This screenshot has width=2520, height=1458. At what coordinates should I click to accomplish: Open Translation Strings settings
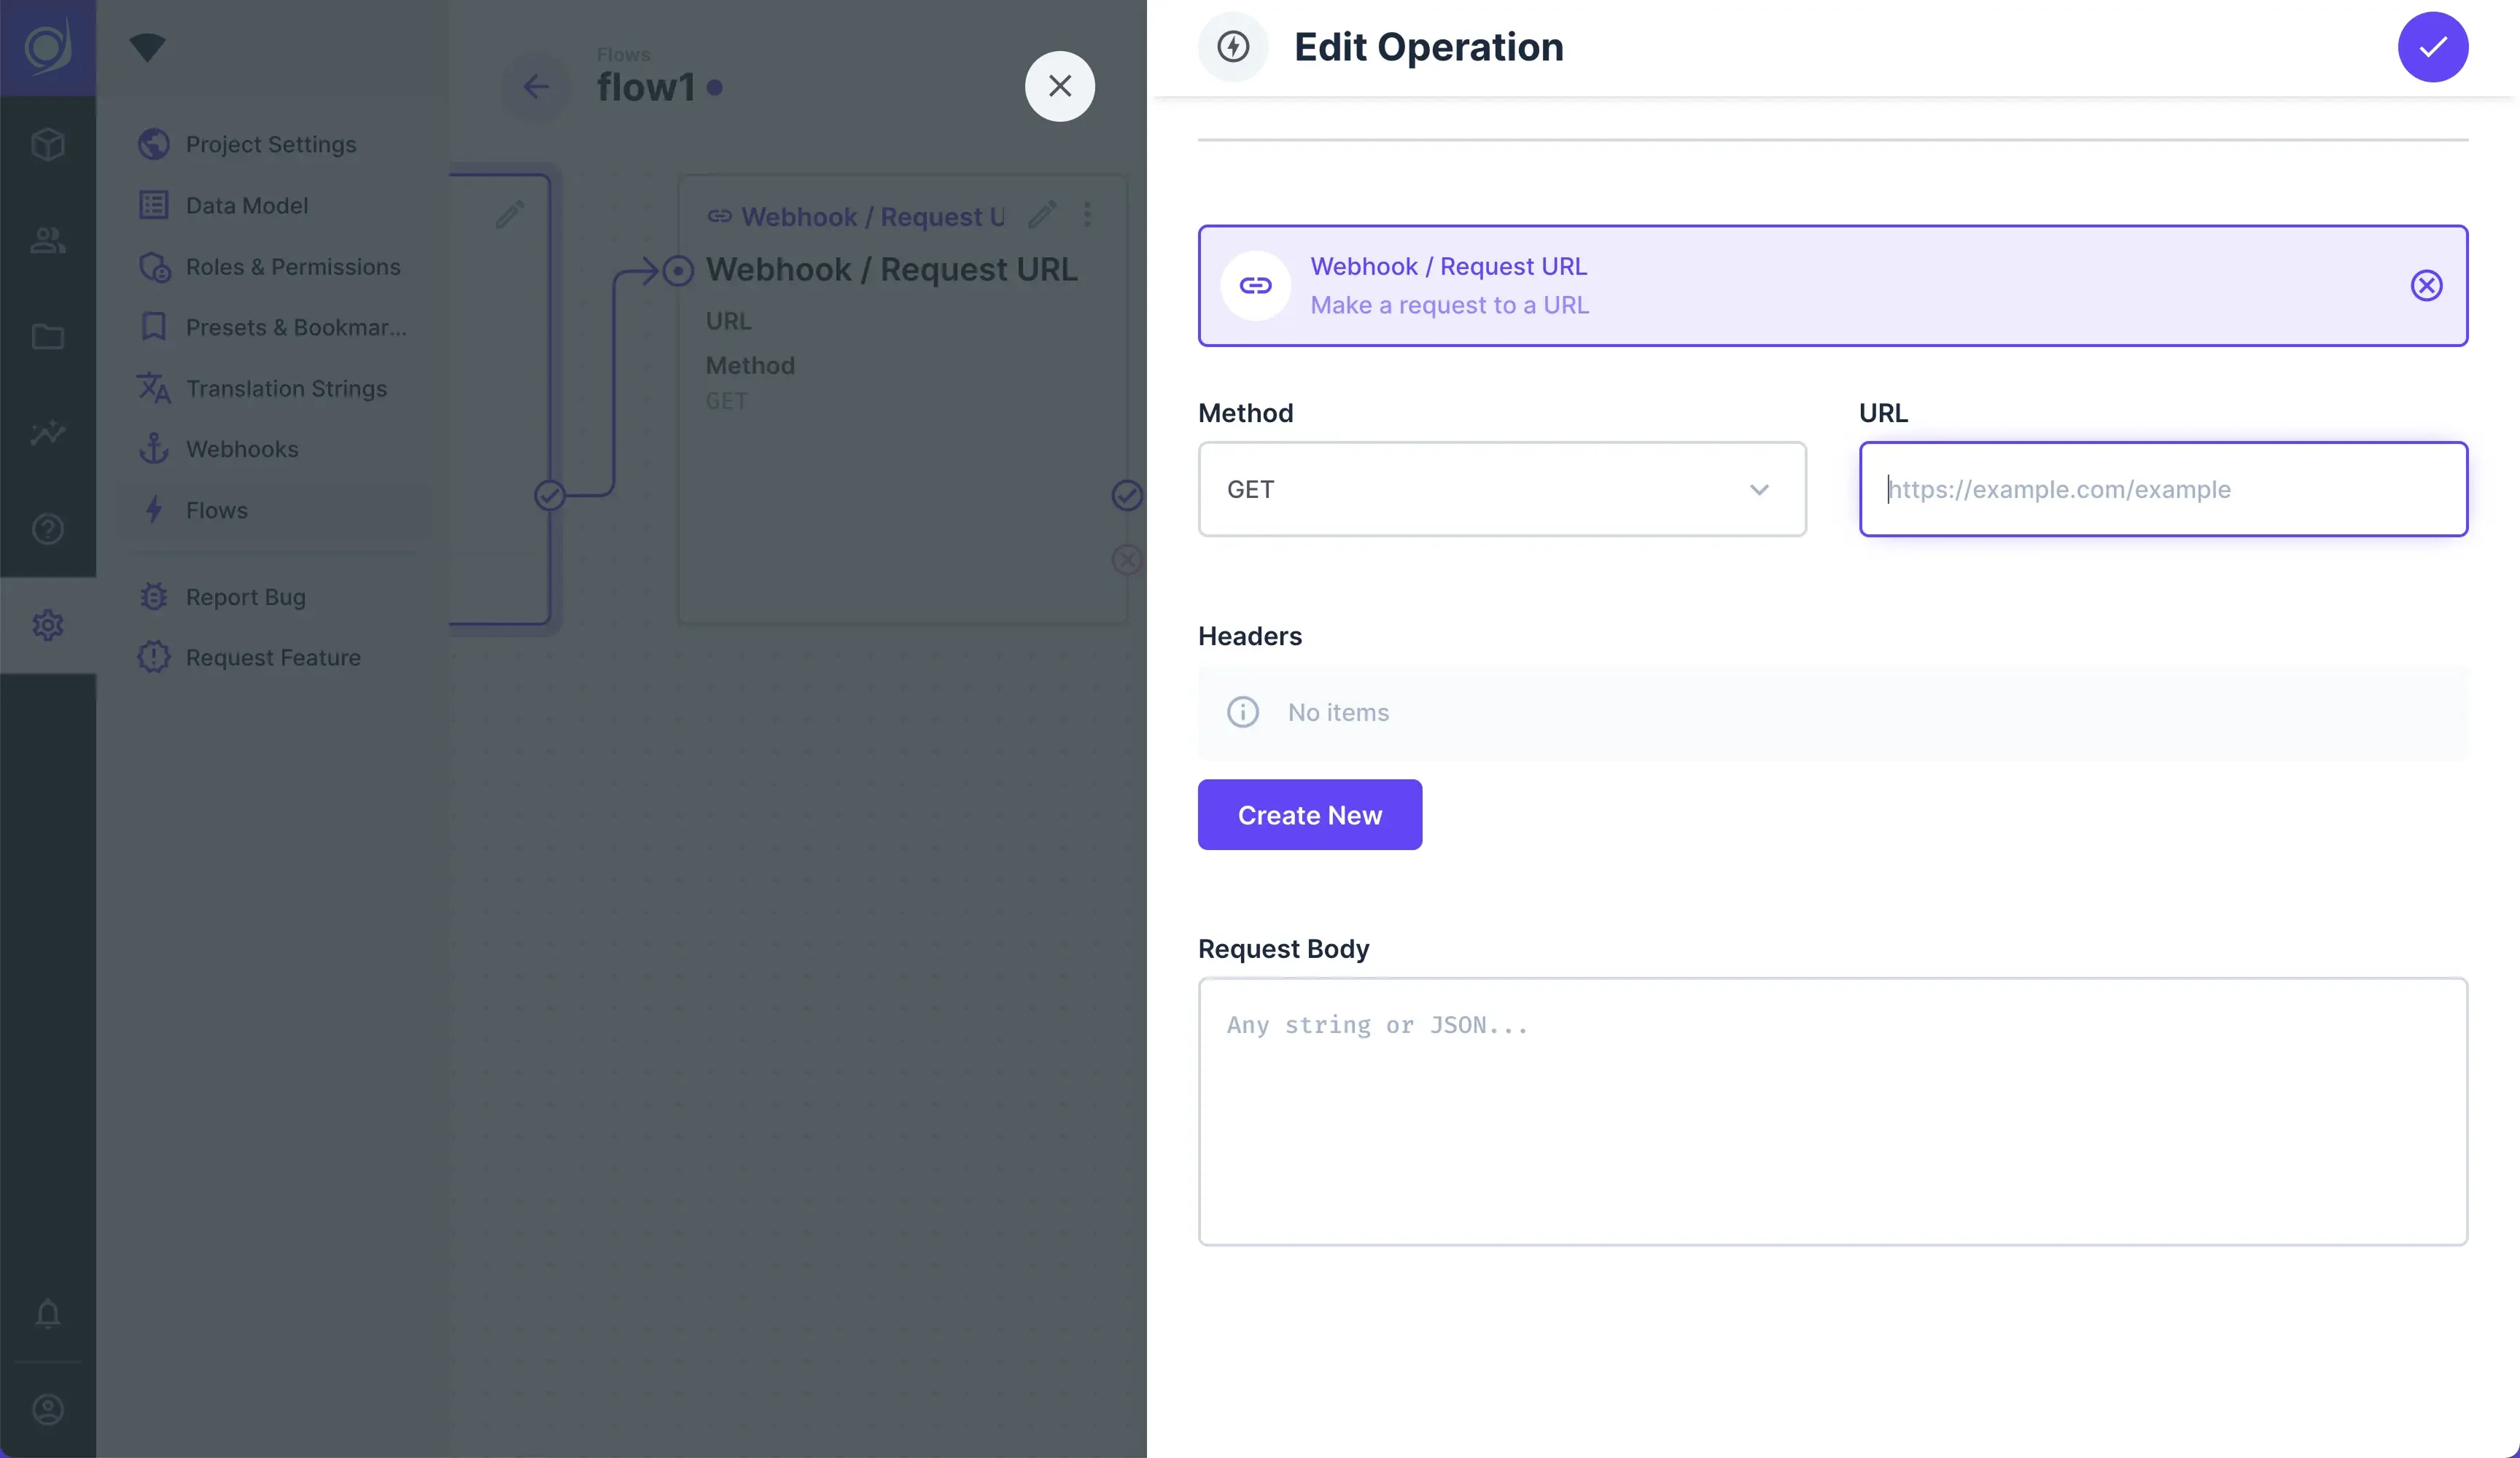pyautogui.click(x=286, y=388)
